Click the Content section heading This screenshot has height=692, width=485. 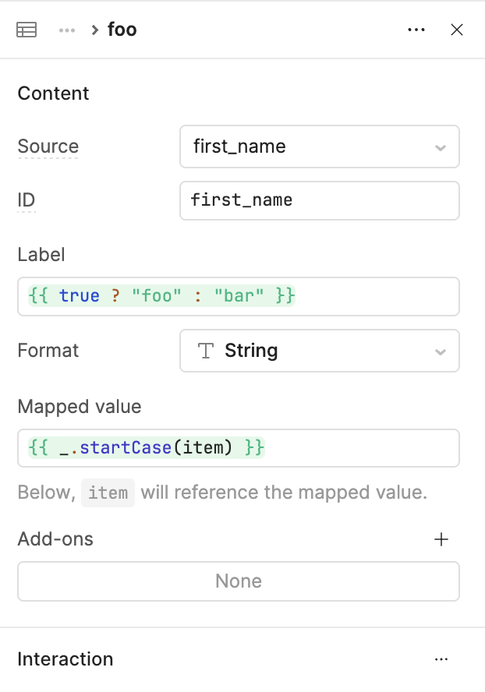53,94
